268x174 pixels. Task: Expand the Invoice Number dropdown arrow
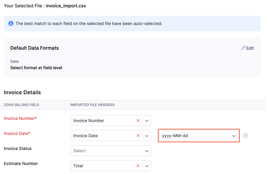pyautogui.click(x=147, y=121)
